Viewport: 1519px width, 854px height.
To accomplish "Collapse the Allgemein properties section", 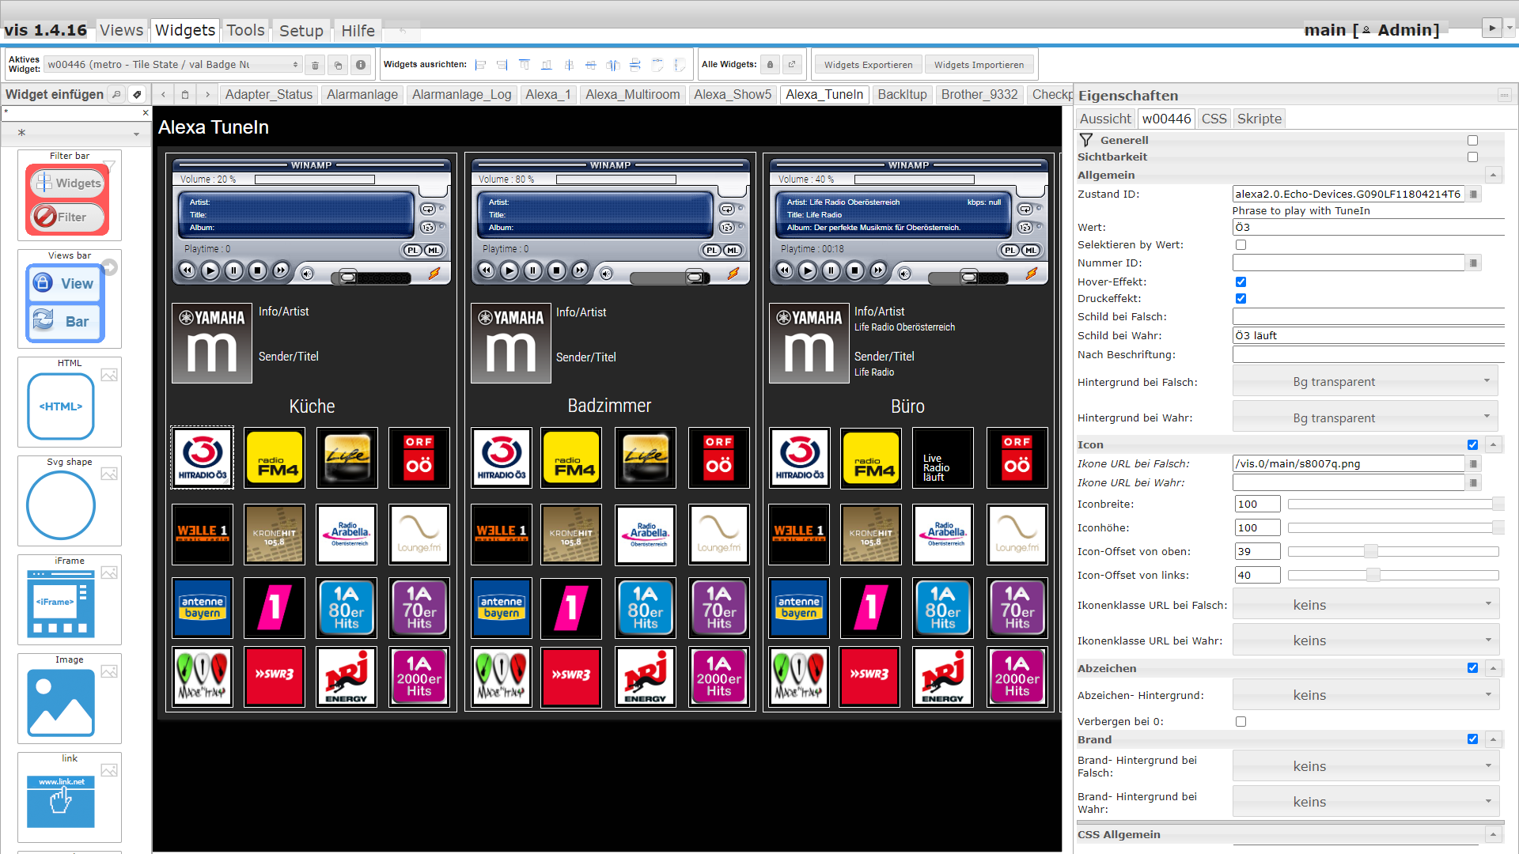I will [1493, 176].
